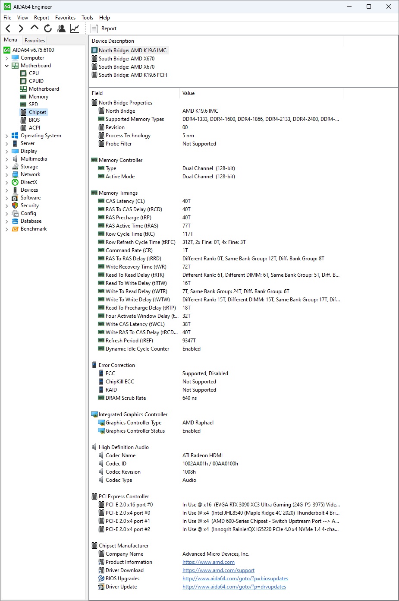The height and width of the screenshot is (601, 399).
Task: Open the Tools menu
Action: click(x=87, y=18)
